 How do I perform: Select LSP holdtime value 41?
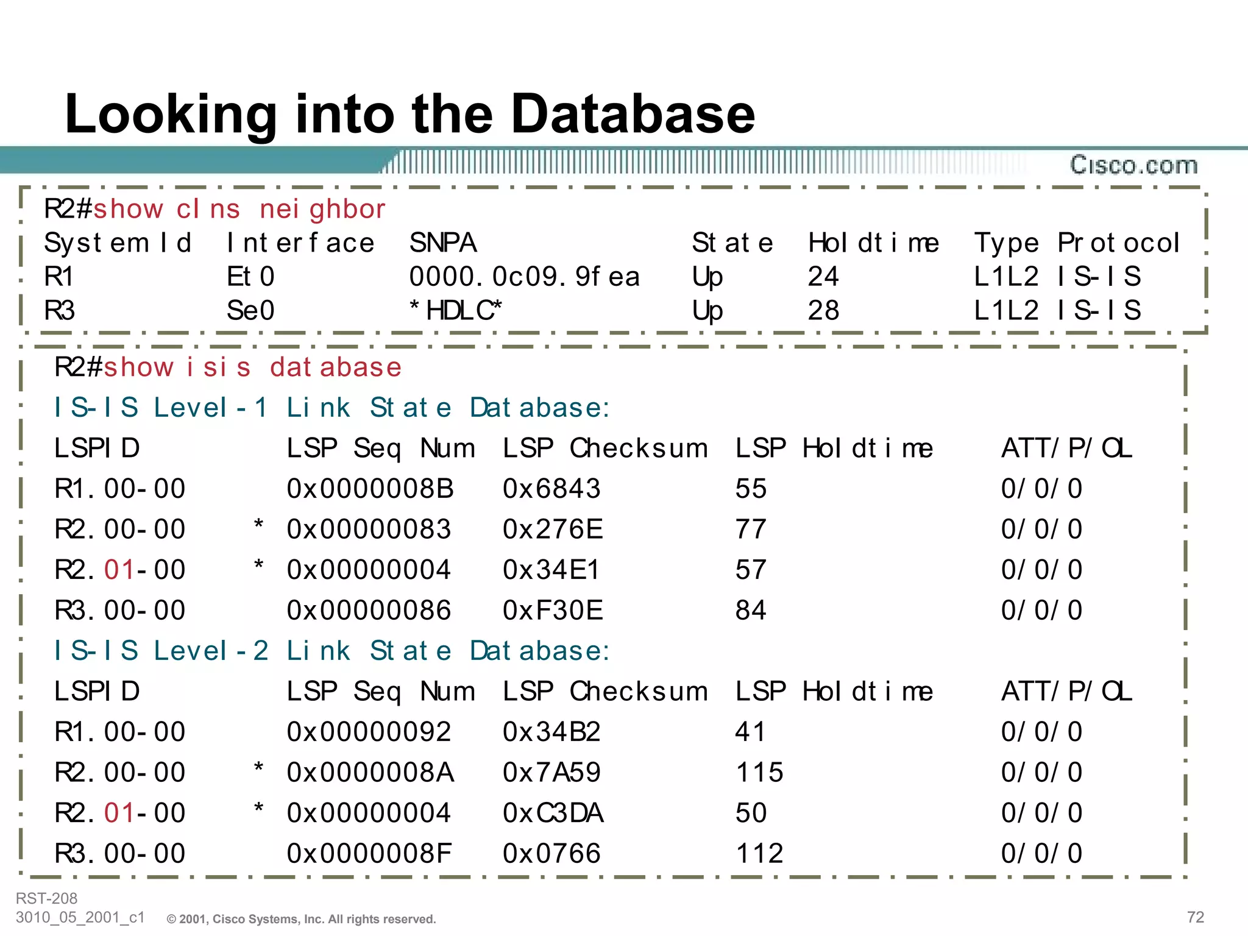[x=751, y=732]
